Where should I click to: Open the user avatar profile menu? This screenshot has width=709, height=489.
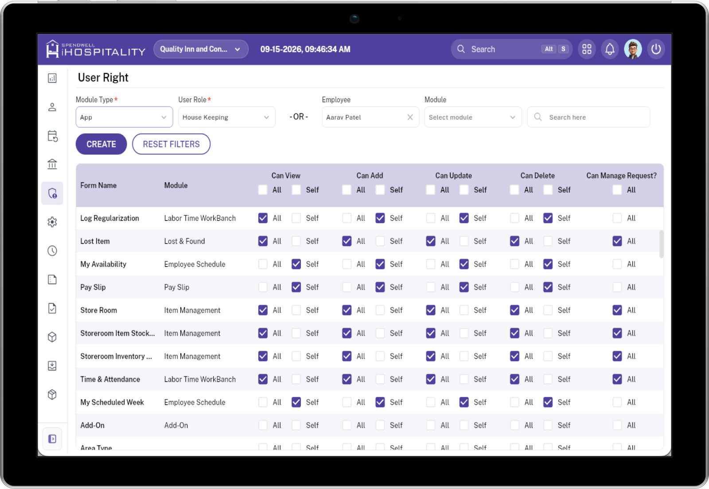pos(633,49)
